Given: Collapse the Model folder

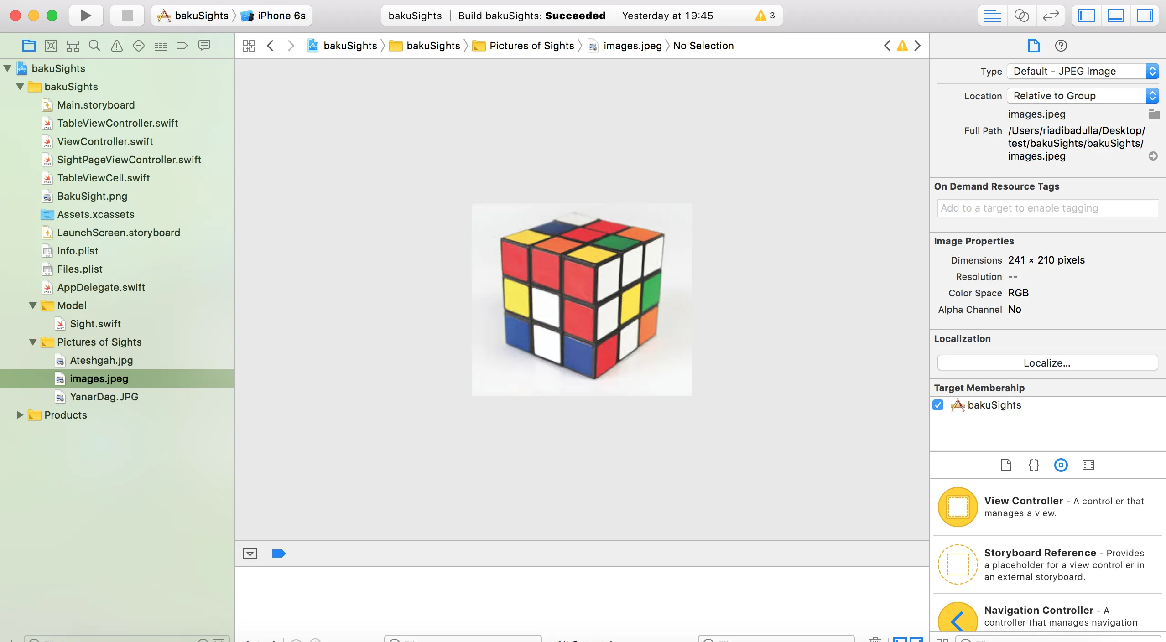Looking at the screenshot, I should coord(33,305).
